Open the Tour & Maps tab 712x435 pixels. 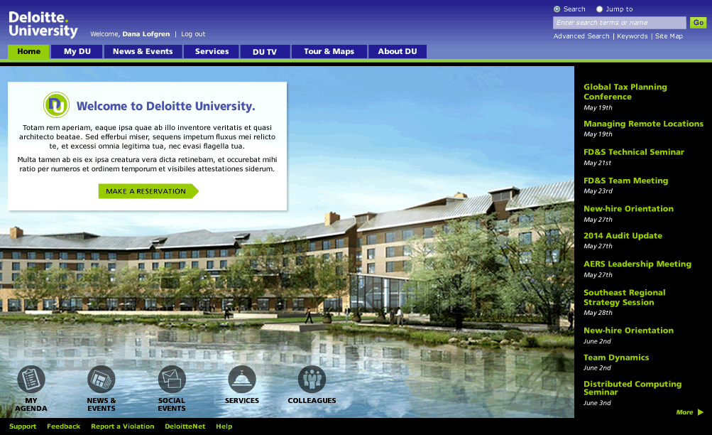329,52
